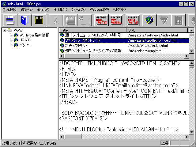The width and height of the screenshot is (196, 147).
Task: Select the ソフトウェア スポットライト list row
Action: click(x=124, y=40)
